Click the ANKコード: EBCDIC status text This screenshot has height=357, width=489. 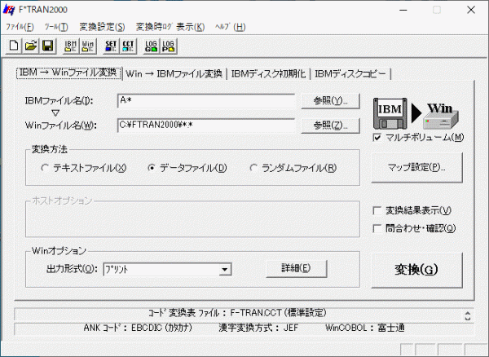(138, 328)
